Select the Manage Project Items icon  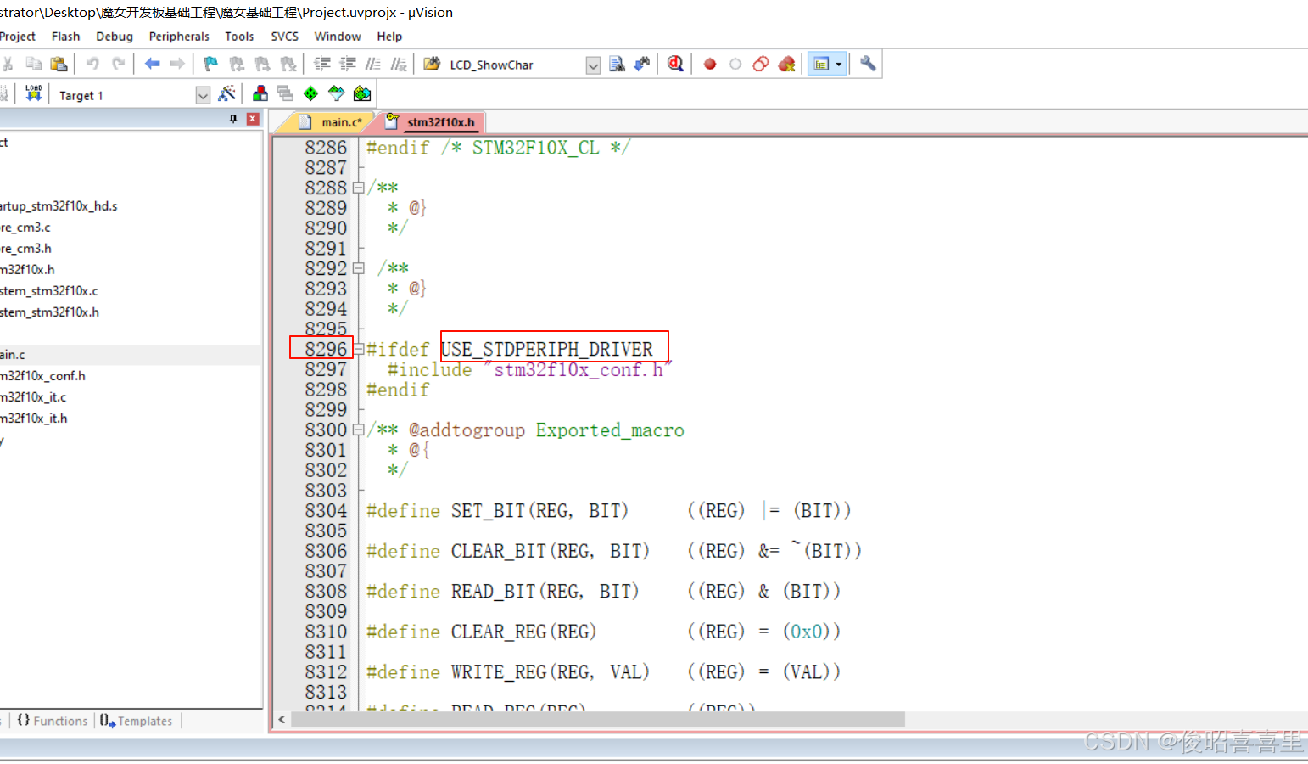point(260,94)
